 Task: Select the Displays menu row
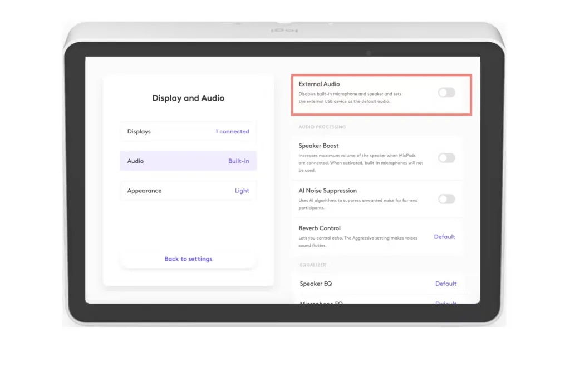click(188, 132)
